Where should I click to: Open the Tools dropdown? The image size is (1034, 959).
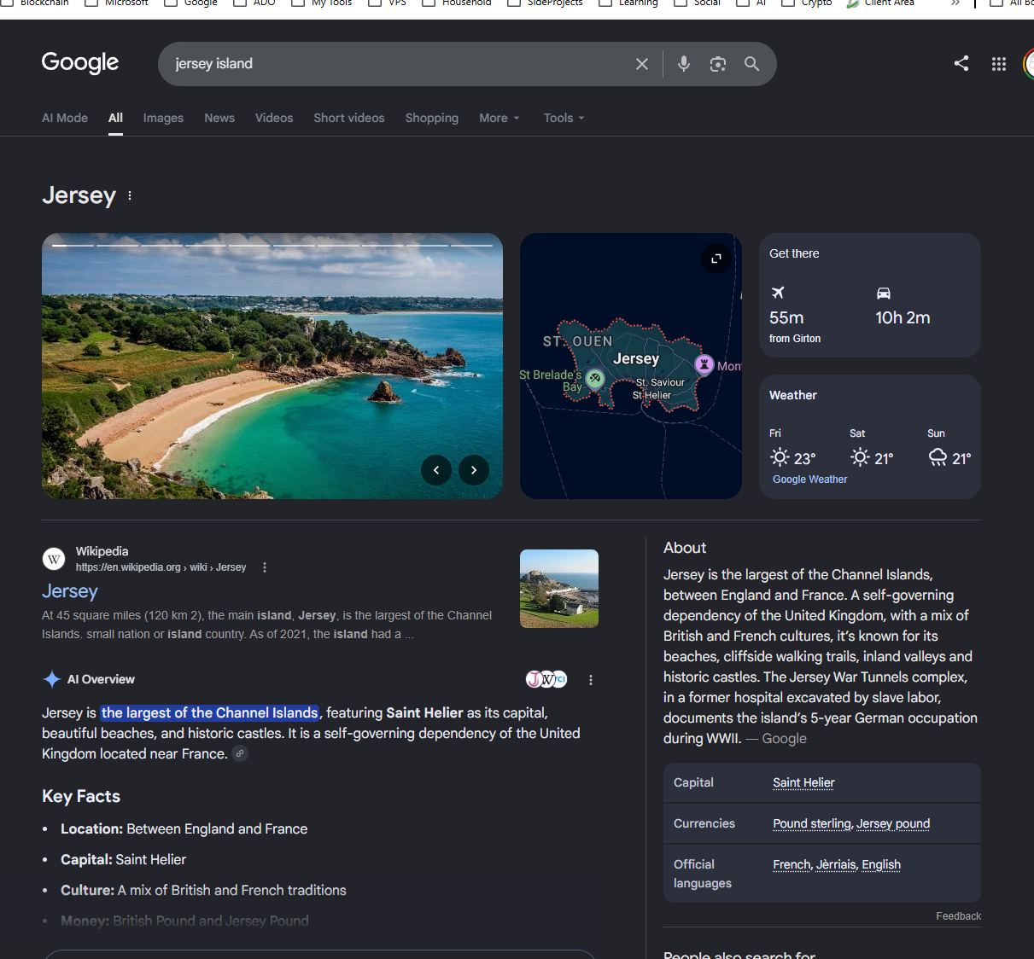[564, 118]
